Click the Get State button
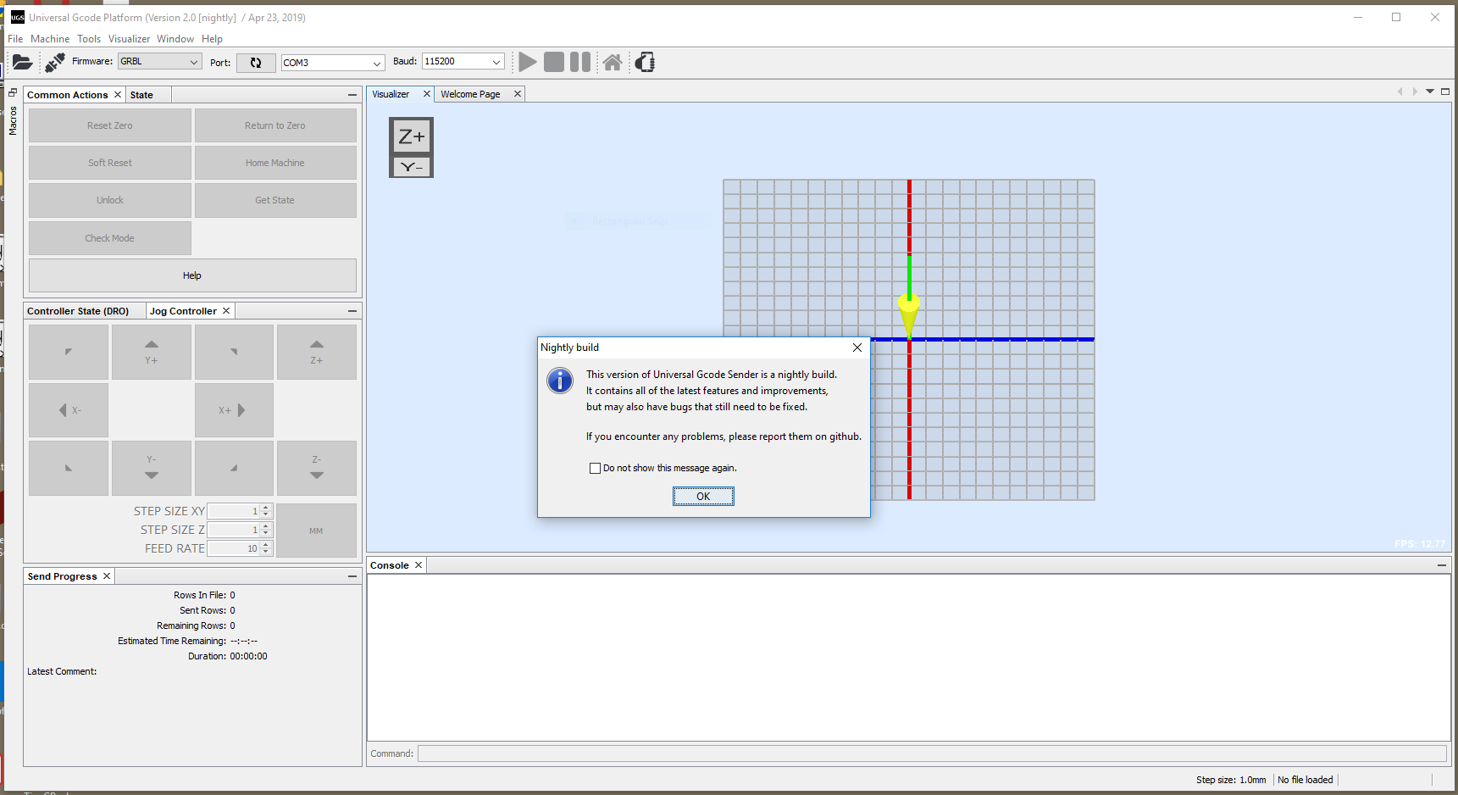 [275, 200]
